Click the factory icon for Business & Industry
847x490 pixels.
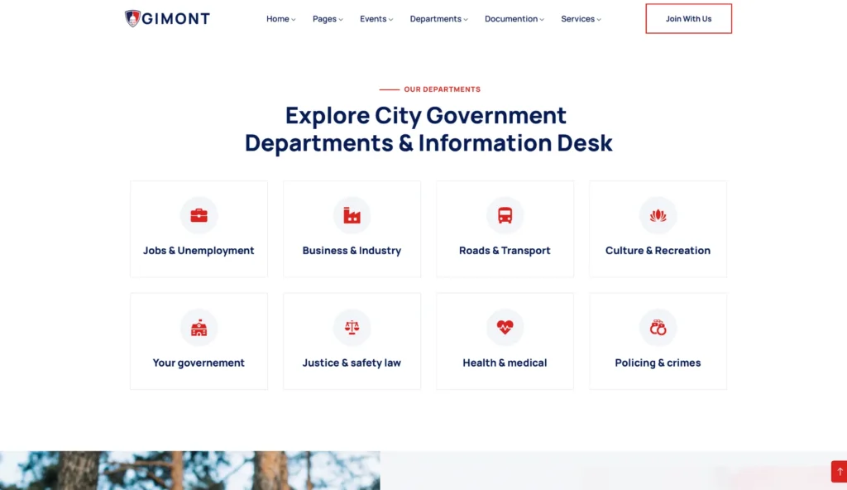(x=352, y=216)
